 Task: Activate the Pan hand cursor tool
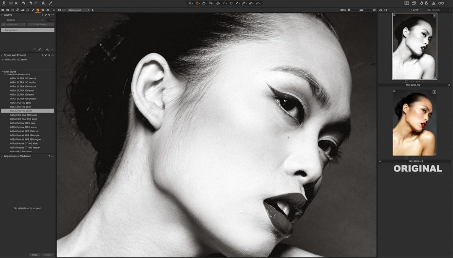[197, 3]
